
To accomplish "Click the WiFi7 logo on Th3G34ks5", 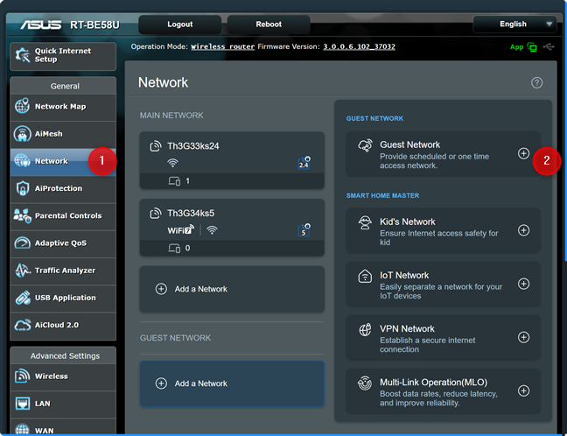I will (x=181, y=230).
